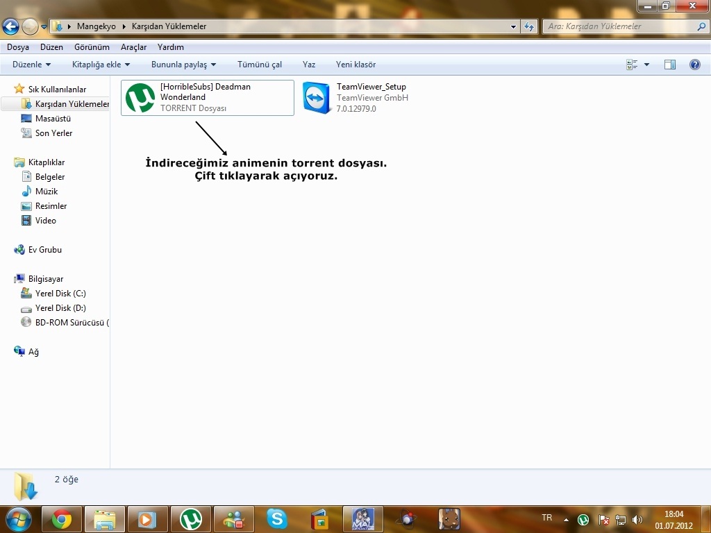Open Masaüstü in the sidebar
Viewport: 711px width, 533px height.
point(53,118)
